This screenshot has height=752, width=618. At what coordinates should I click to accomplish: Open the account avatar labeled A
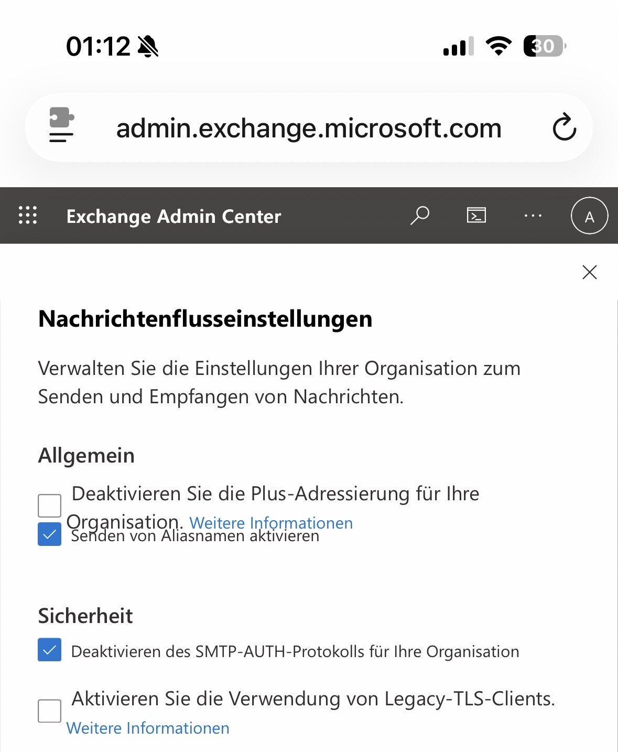pos(589,216)
